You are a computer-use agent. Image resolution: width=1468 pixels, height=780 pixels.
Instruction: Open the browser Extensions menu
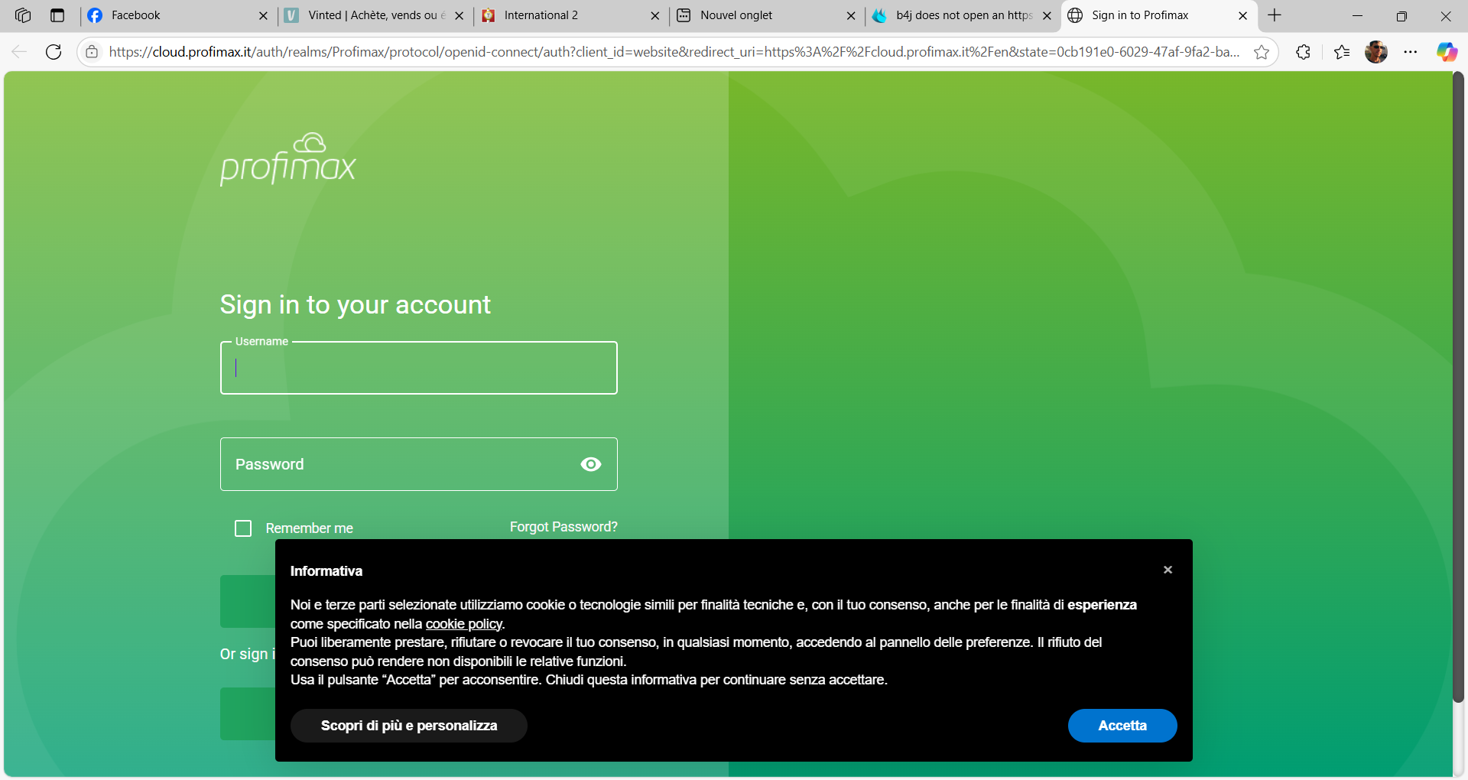tap(1304, 52)
